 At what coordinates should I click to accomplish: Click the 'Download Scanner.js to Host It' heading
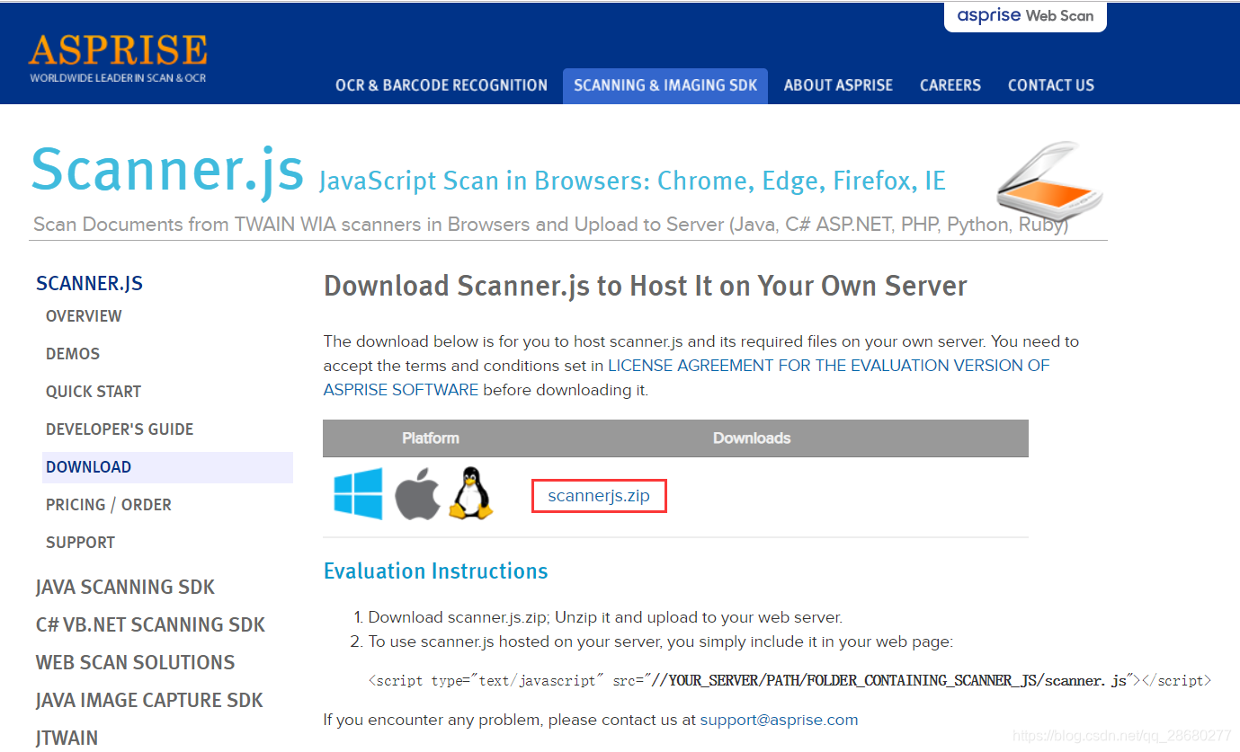[x=646, y=287]
